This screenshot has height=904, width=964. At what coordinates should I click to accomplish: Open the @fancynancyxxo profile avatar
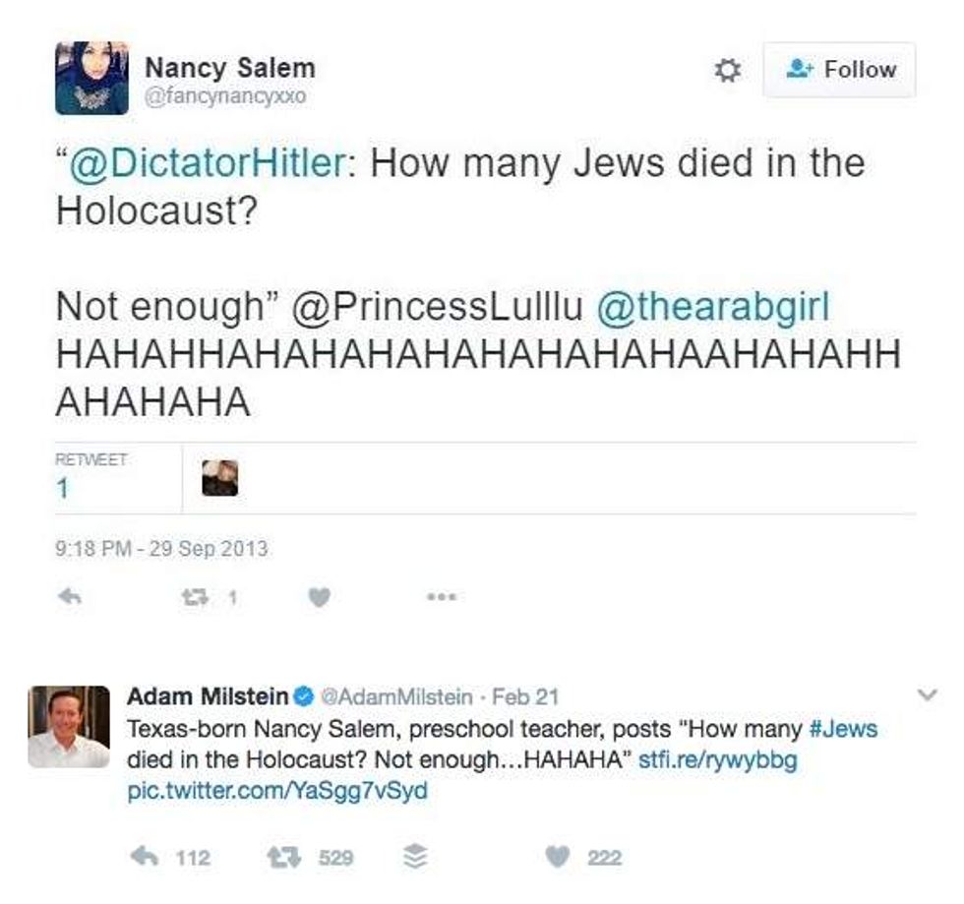pyautogui.click(x=91, y=78)
